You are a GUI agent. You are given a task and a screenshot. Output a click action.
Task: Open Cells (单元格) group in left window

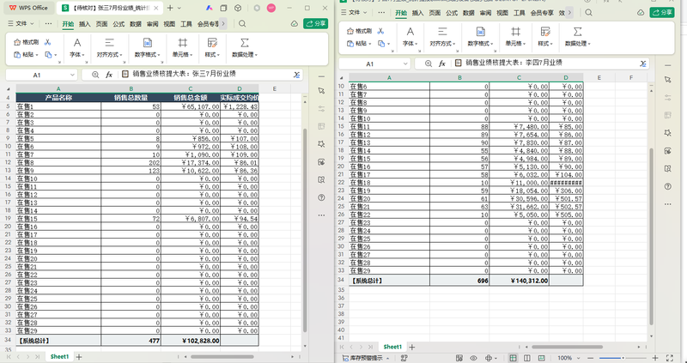point(182,48)
